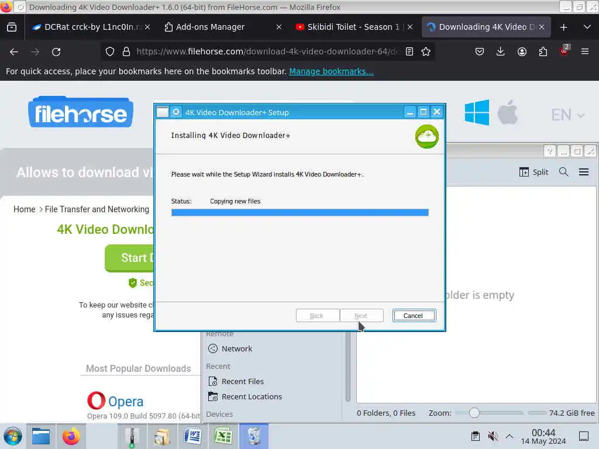599x449 pixels.
Task: Open Setup window system menu icon
Action: coord(163,112)
